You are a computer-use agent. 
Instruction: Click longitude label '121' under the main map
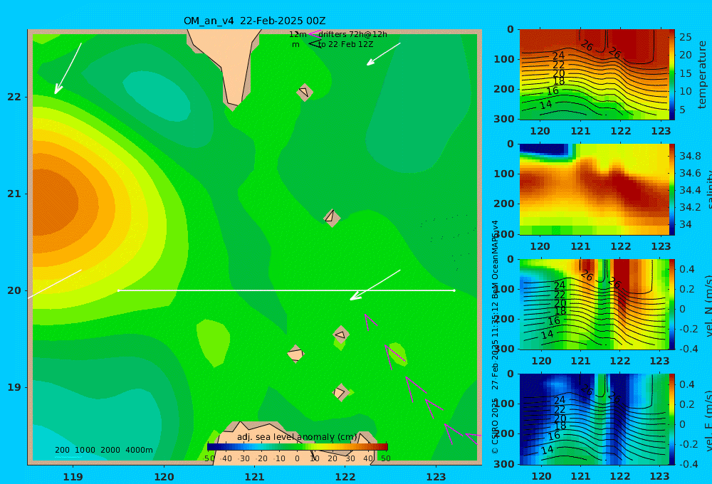(255, 477)
